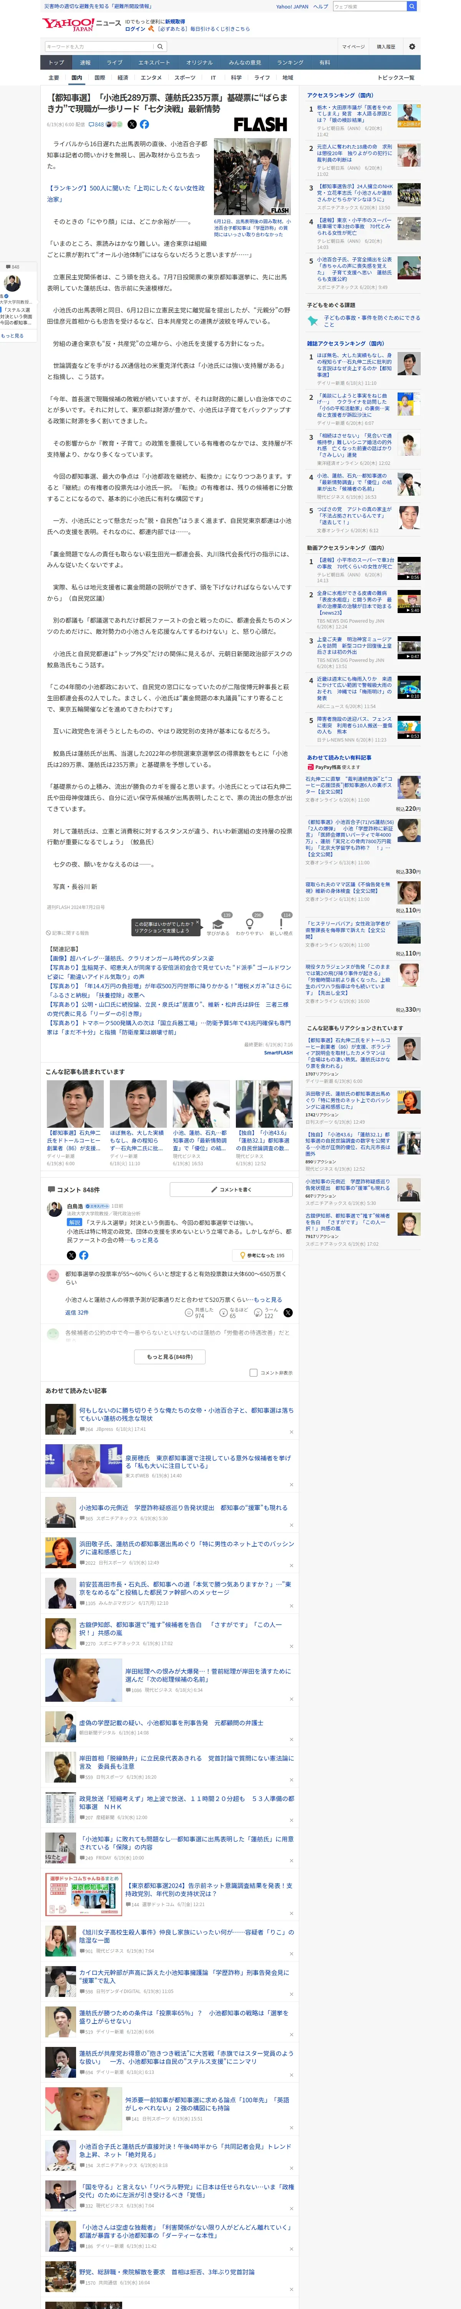Open 返信 32件 replies
This screenshot has width=461, height=2309.
(77, 1312)
